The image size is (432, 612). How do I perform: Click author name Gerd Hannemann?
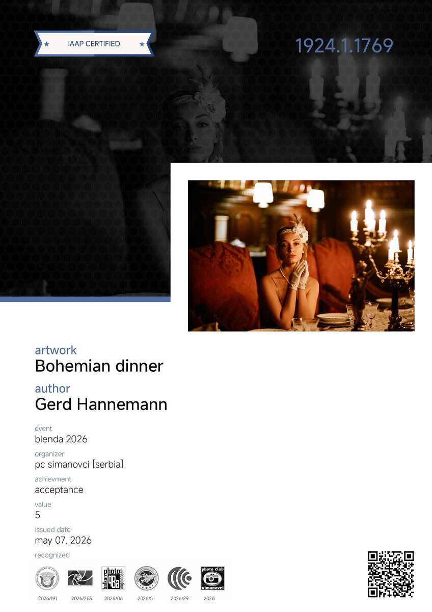click(x=101, y=404)
